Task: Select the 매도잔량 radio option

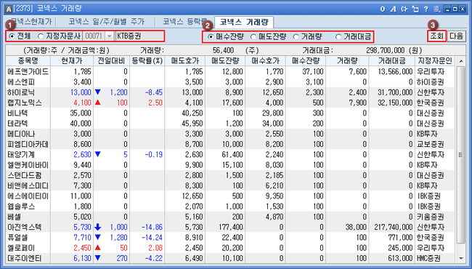Action: tap(253, 37)
